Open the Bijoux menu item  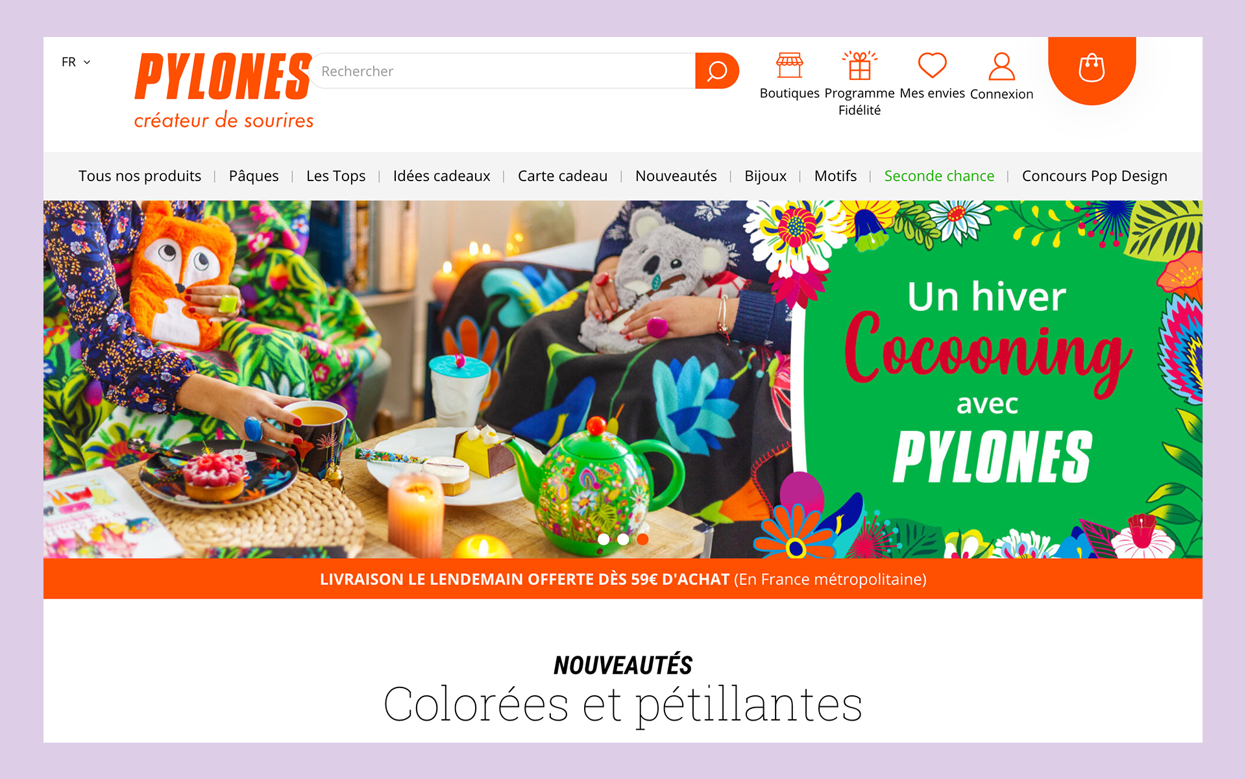pos(765,176)
